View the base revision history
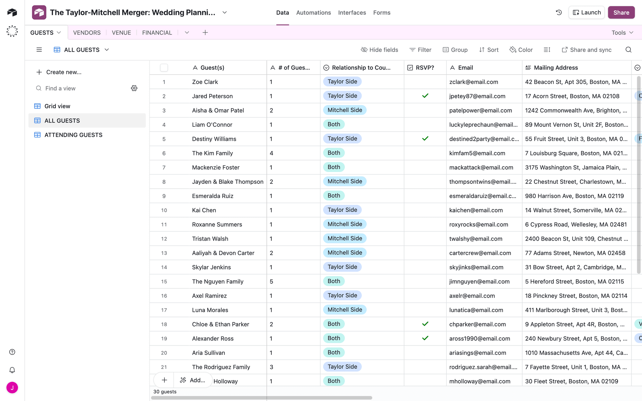The height and width of the screenshot is (401, 642). pyautogui.click(x=559, y=12)
